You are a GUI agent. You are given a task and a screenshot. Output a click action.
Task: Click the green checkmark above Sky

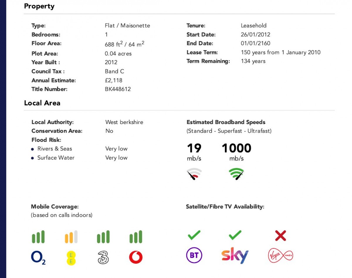click(235, 235)
